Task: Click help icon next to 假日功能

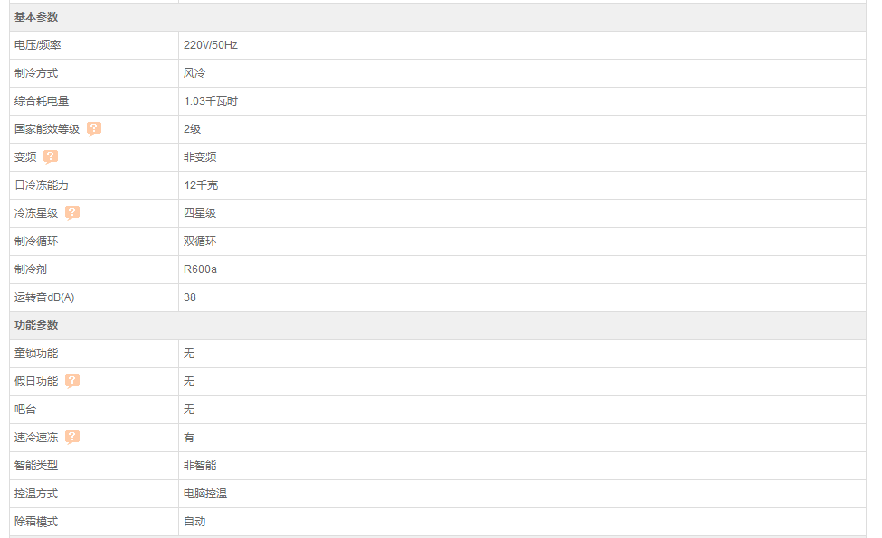Action: [x=72, y=382]
